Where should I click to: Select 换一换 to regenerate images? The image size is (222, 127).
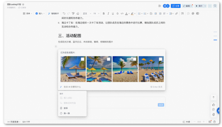[66, 113]
